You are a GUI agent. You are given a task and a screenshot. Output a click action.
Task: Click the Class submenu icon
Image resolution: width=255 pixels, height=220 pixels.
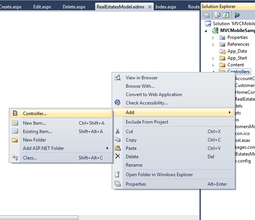point(15,157)
